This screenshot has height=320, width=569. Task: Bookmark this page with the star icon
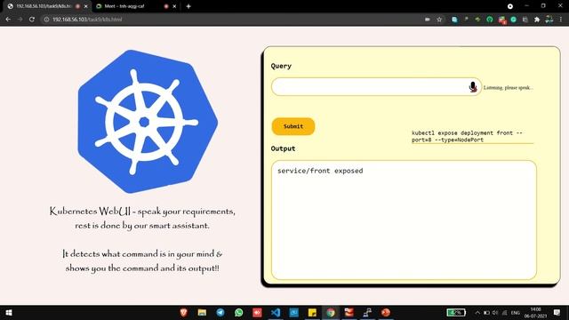[x=439, y=20]
